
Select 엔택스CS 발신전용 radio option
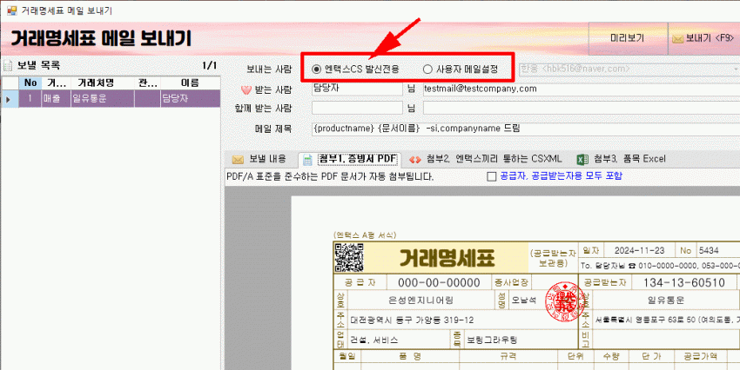click(x=316, y=69)
